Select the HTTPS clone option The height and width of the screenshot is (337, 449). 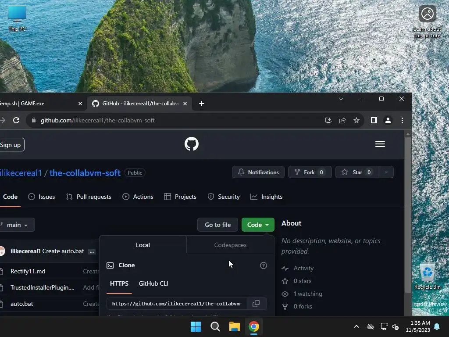119,283
